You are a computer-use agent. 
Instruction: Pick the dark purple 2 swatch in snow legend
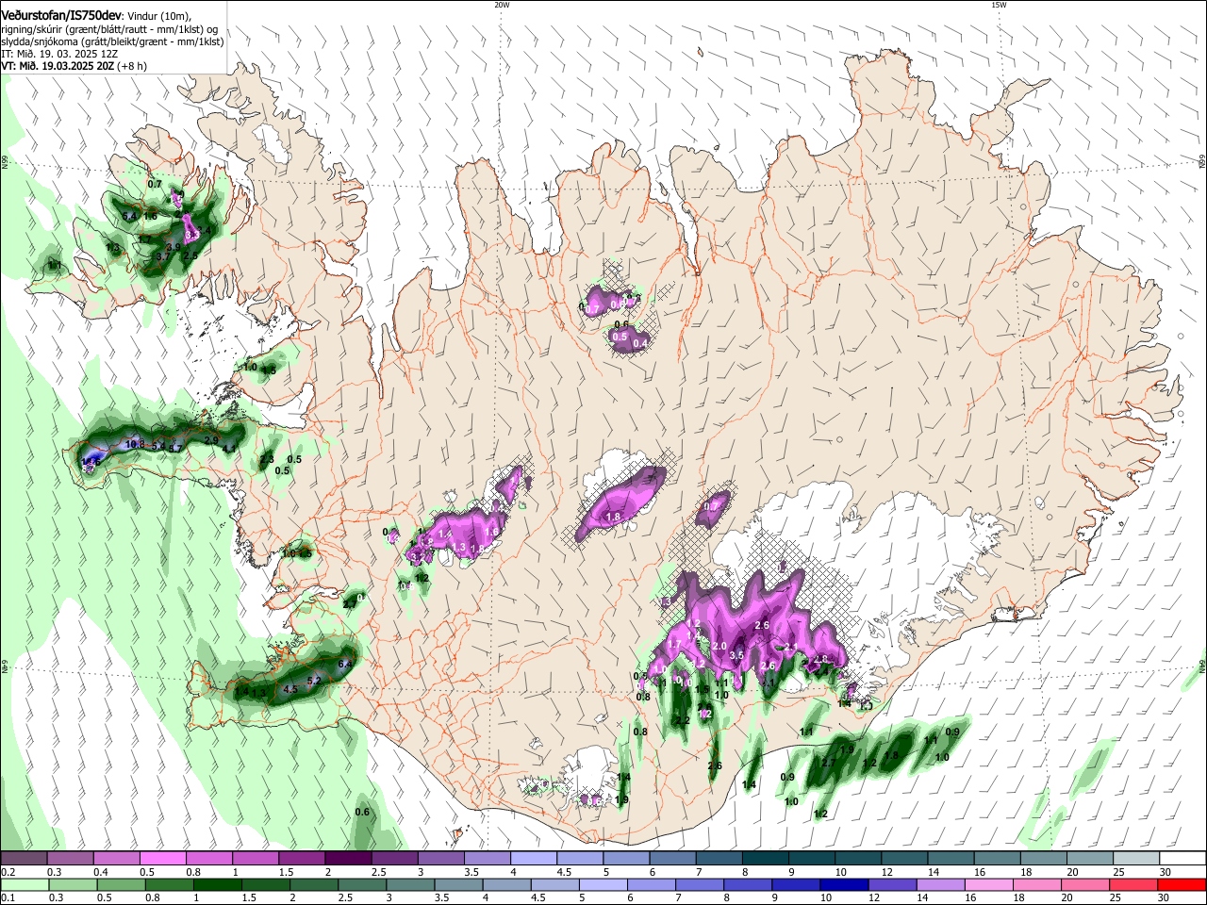point(348,859)
